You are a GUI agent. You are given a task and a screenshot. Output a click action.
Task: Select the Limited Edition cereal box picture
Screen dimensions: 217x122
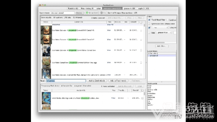(x=46, y=63)
